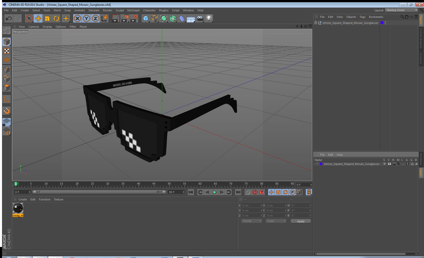Image resolution: width=424 pixels, height=258 pixels.
Task: Enable Polygons mode
Action: pyautogui.click(x=7, y=88)
